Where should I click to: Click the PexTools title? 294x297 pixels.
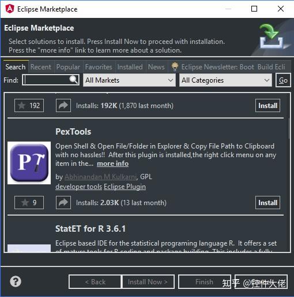pyautogui.click(x=73, y=132)
